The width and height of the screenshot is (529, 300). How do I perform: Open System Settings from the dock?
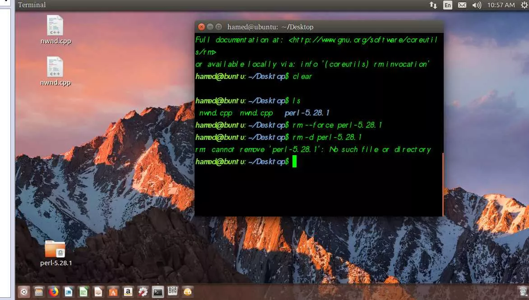tap(143, 291)
